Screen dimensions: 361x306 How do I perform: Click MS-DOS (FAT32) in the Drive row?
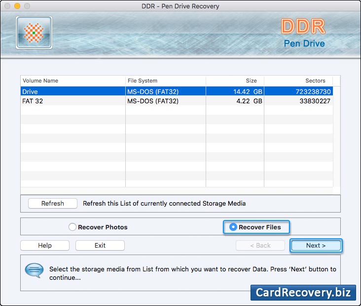point(153,91)
